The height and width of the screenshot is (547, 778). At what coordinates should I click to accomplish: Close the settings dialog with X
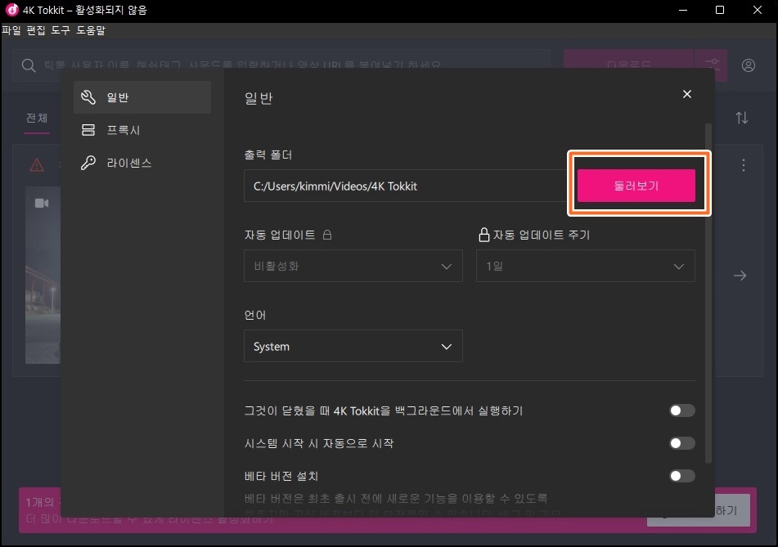click(x=686, y=94)
